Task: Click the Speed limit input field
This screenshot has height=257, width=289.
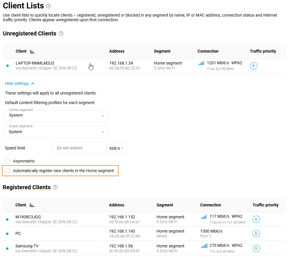Action: [80, 148]
